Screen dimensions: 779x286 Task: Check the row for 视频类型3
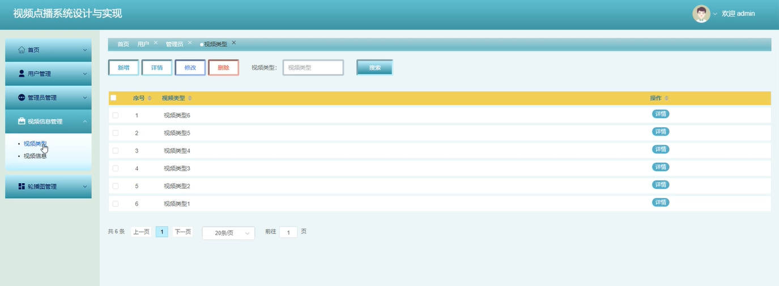(116, 168)
